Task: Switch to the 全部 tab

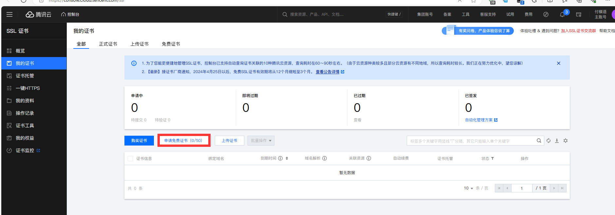Action: point(81,44)
